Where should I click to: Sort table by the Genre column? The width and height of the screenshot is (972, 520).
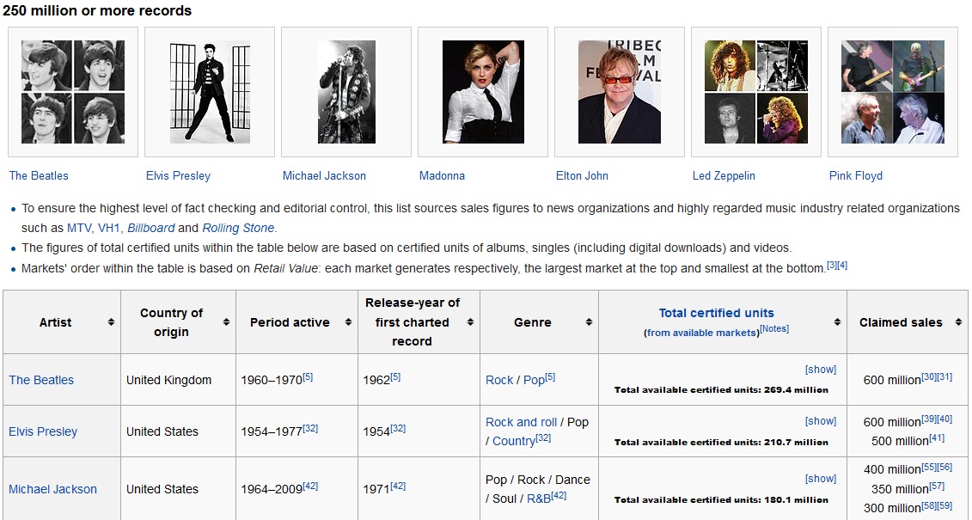589,322
